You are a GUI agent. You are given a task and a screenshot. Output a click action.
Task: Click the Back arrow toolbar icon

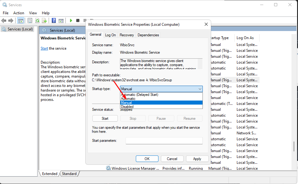(4, 20)
